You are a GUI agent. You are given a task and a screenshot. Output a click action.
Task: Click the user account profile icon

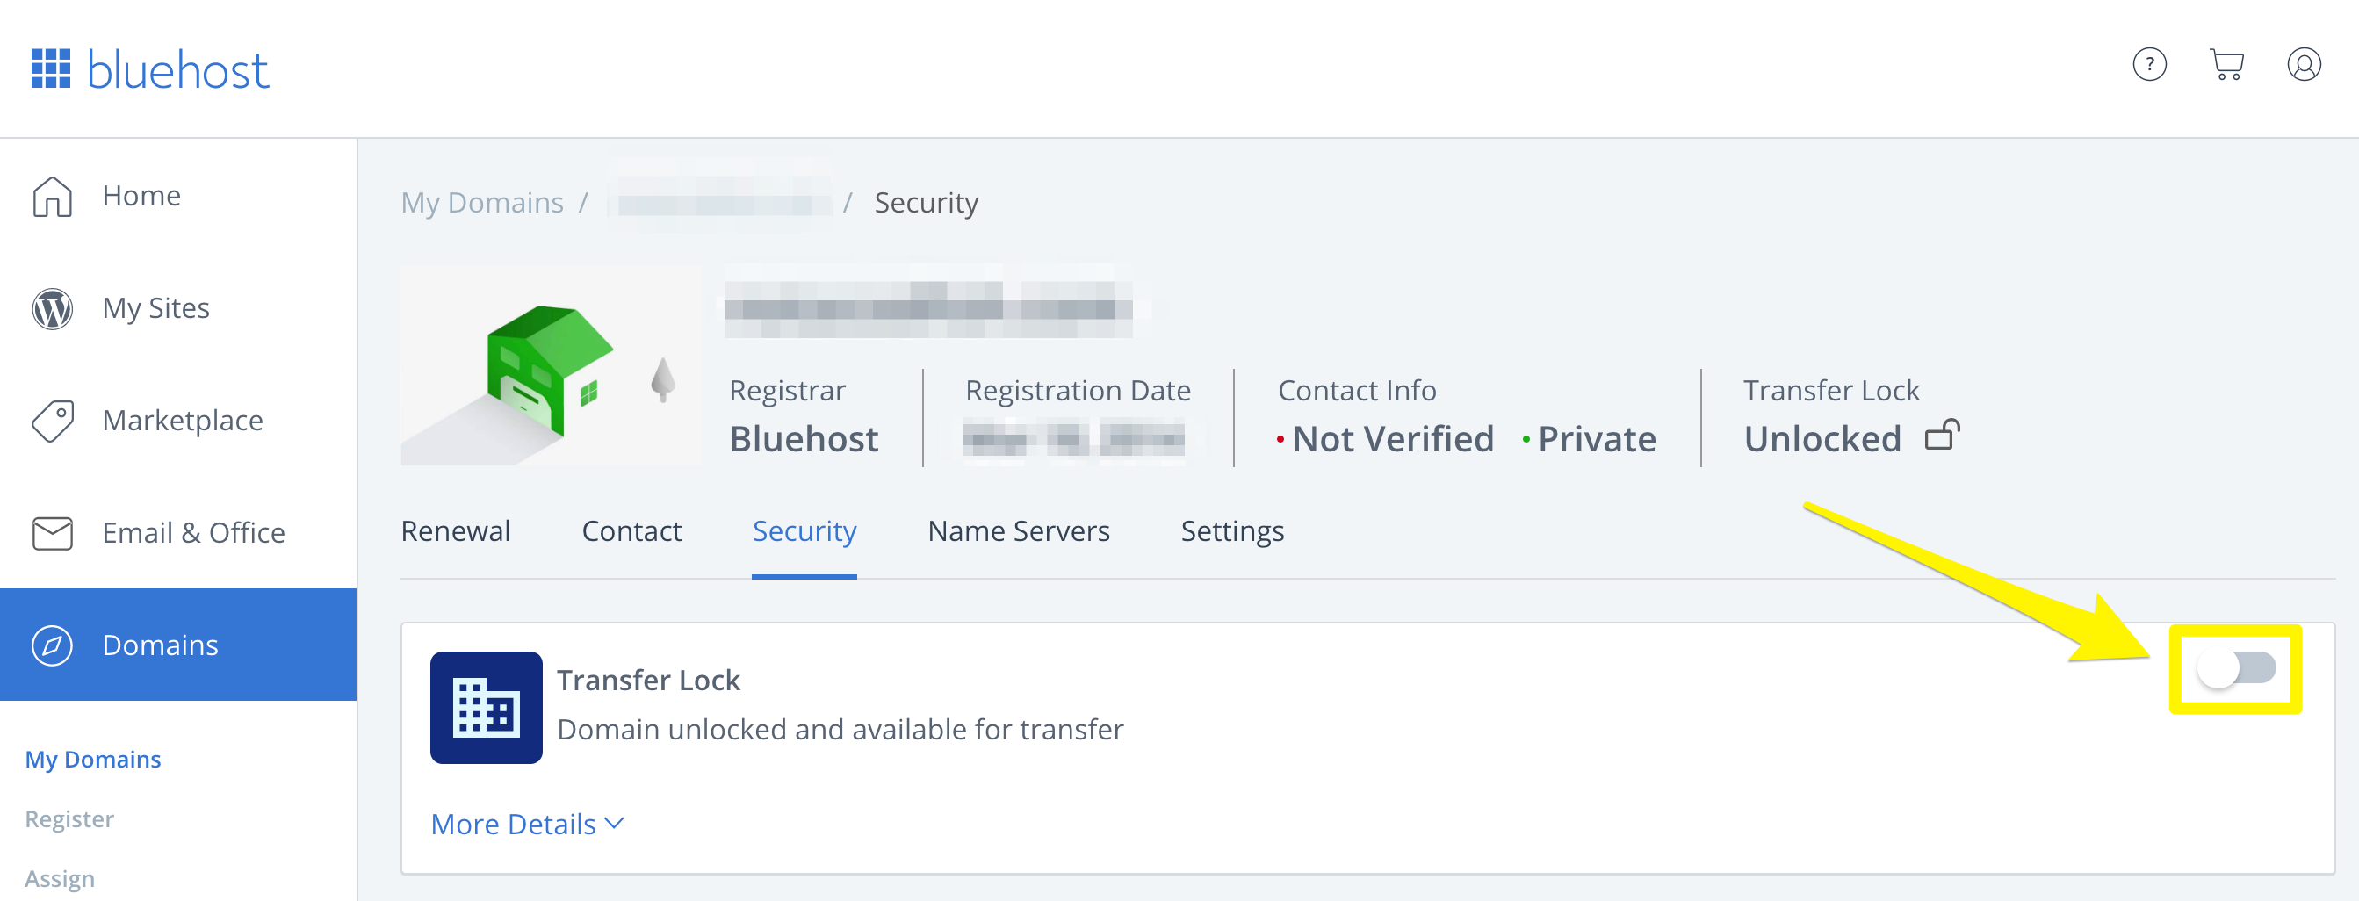(x=2303, y=65)
